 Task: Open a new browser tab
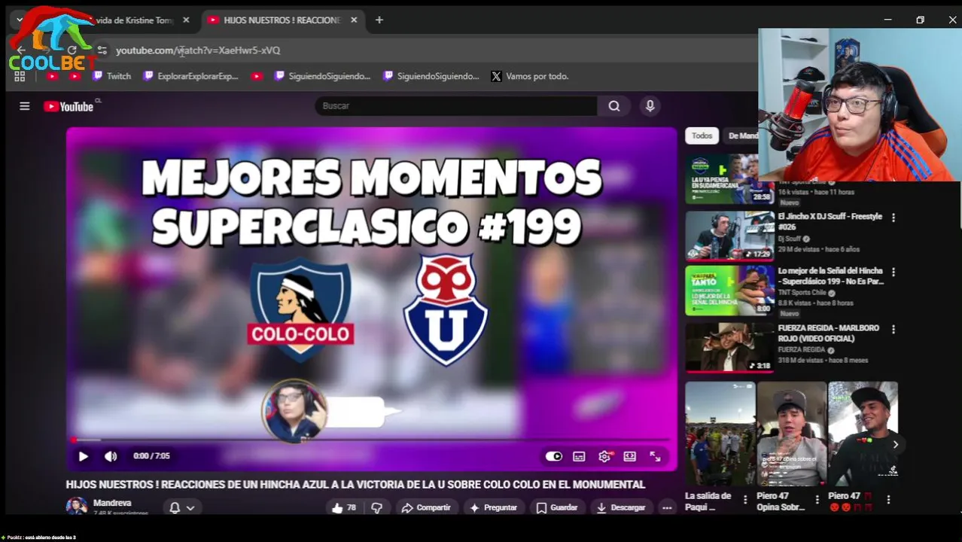(379, 20)
